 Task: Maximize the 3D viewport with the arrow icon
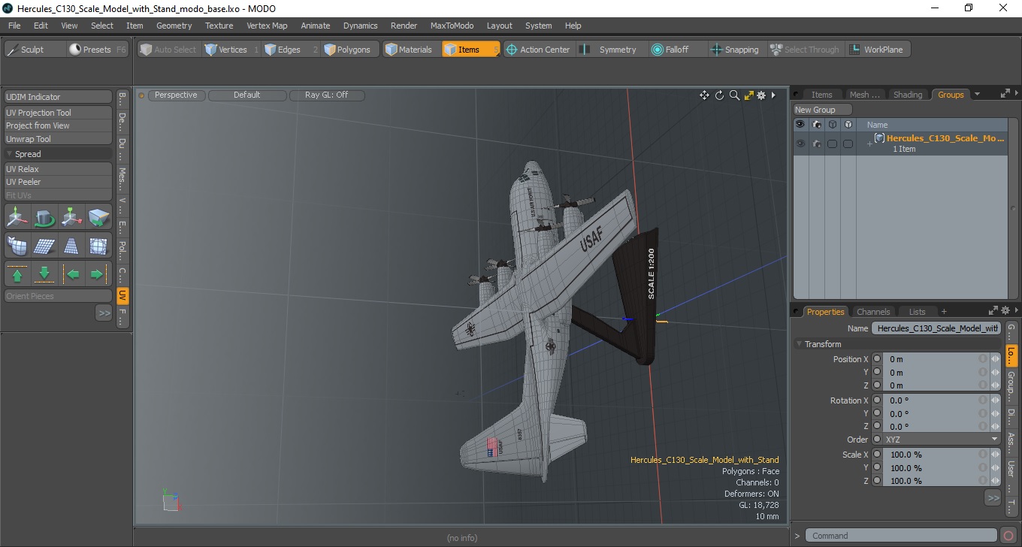point(748,95)
